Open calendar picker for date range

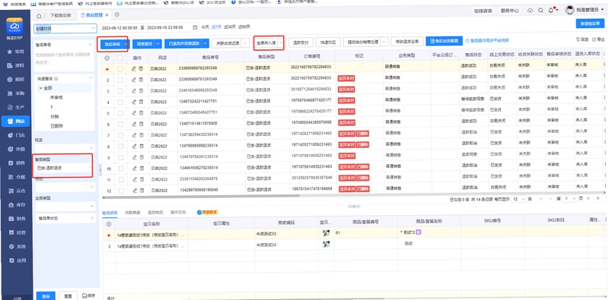tap(195, 27)
